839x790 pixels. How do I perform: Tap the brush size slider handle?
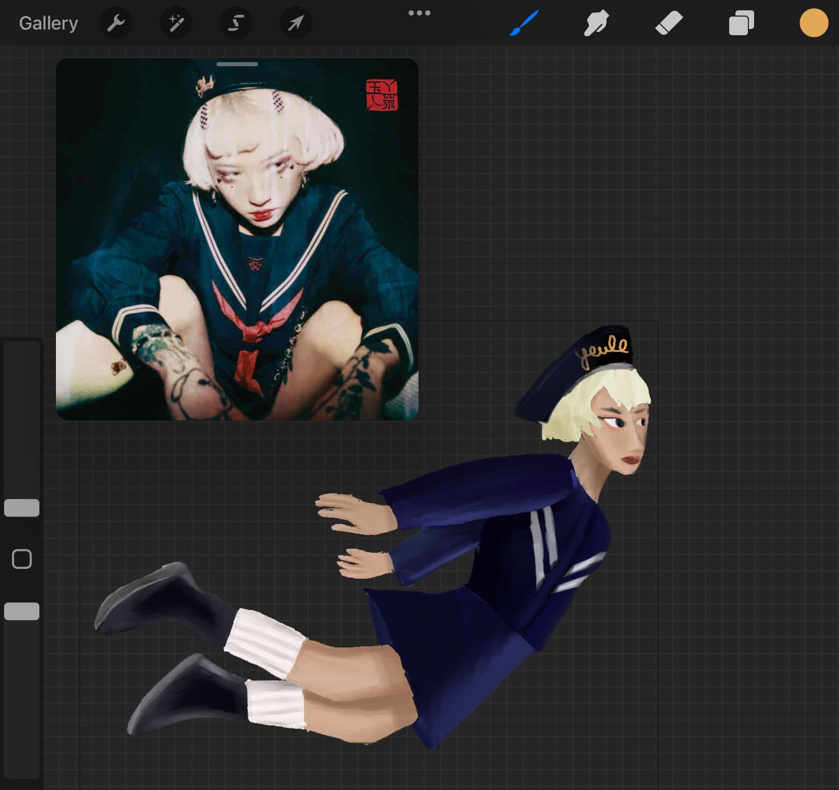(22, 508)
